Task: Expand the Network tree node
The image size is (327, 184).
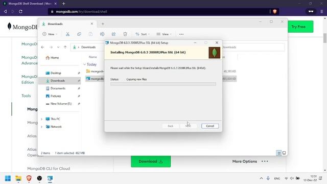Action: tap(41, 127)
